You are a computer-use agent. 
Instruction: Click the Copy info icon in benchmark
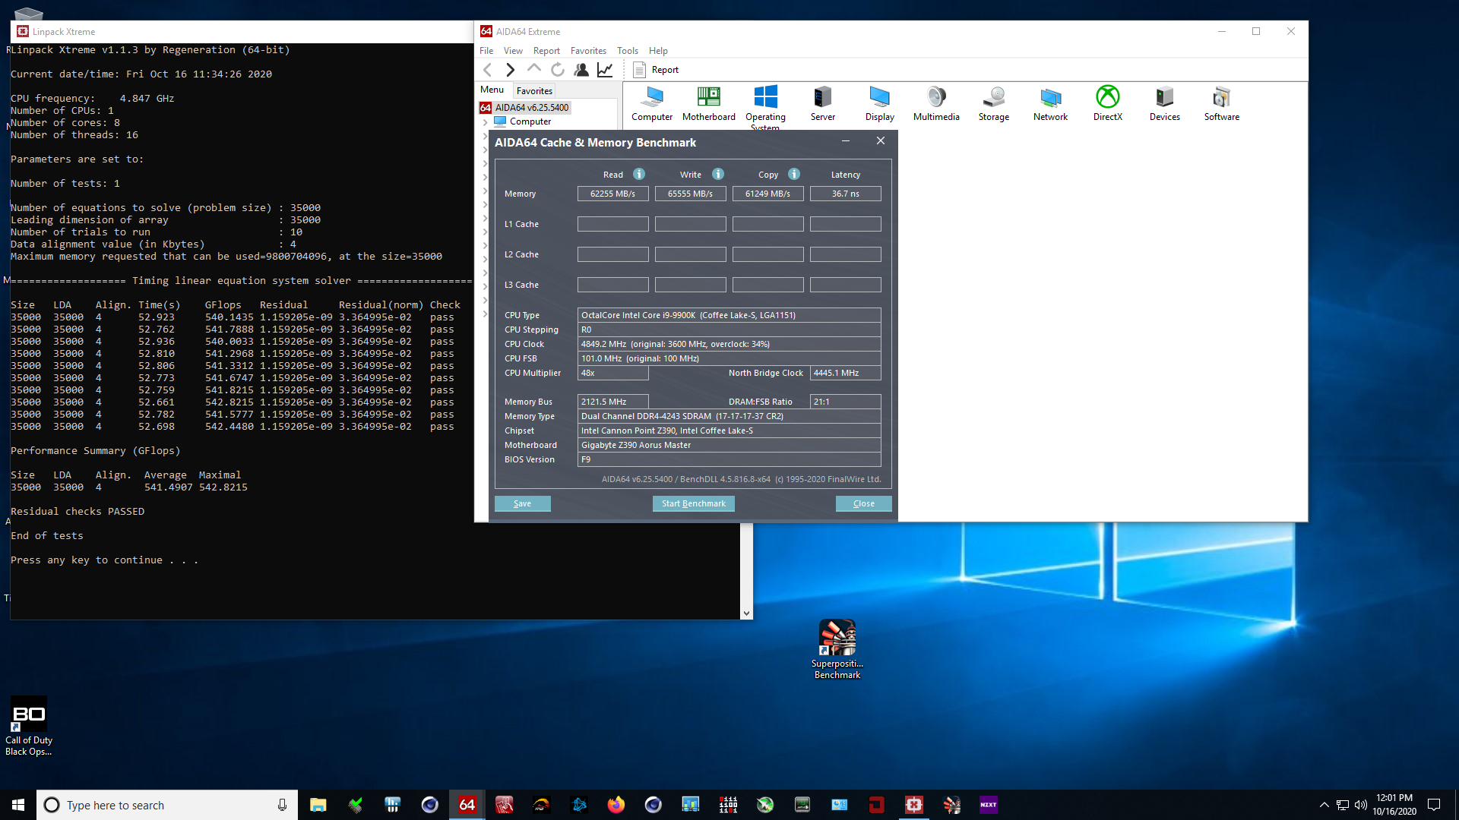(x=794, y=174)
